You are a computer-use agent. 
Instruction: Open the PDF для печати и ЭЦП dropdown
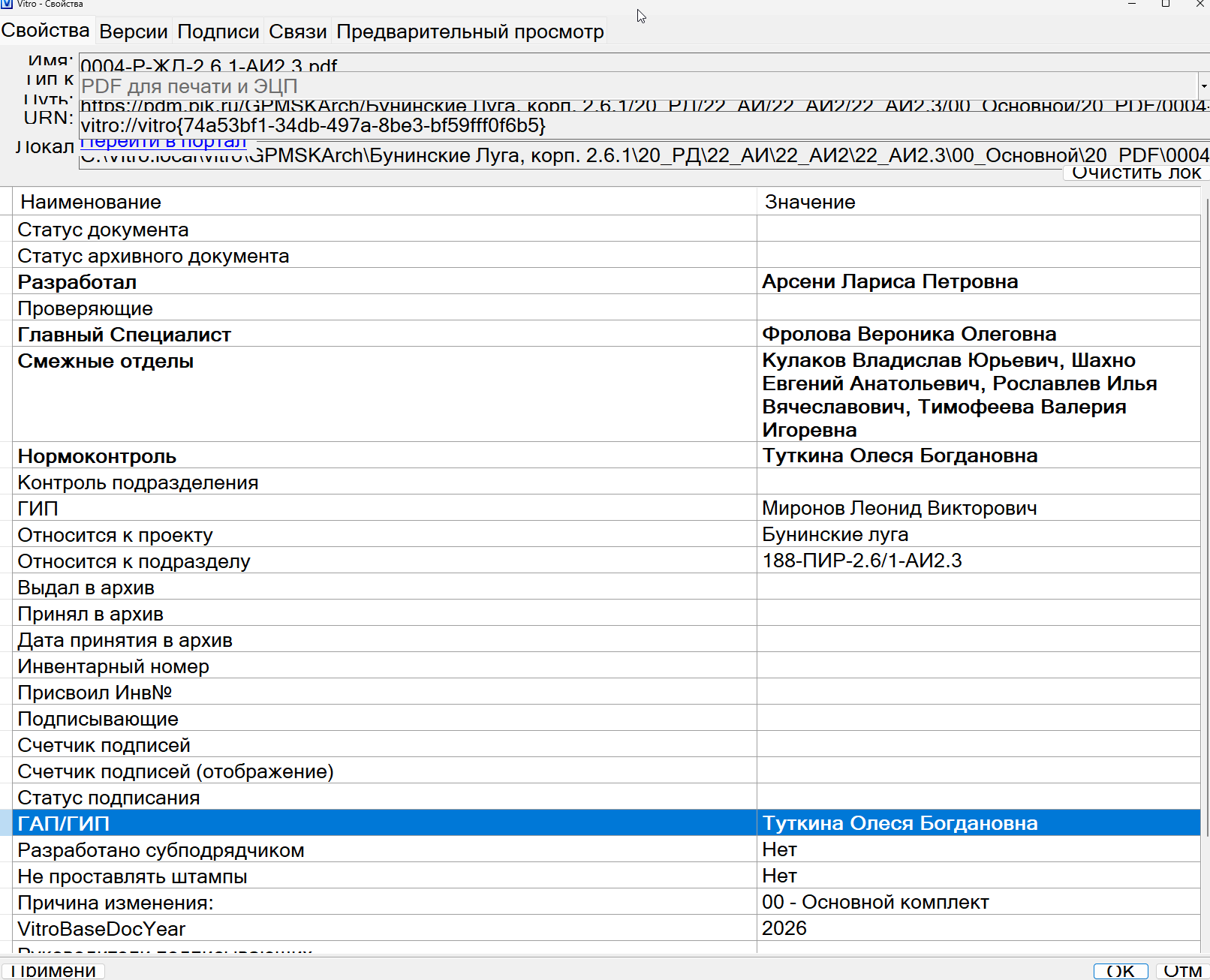(1203, 86)
